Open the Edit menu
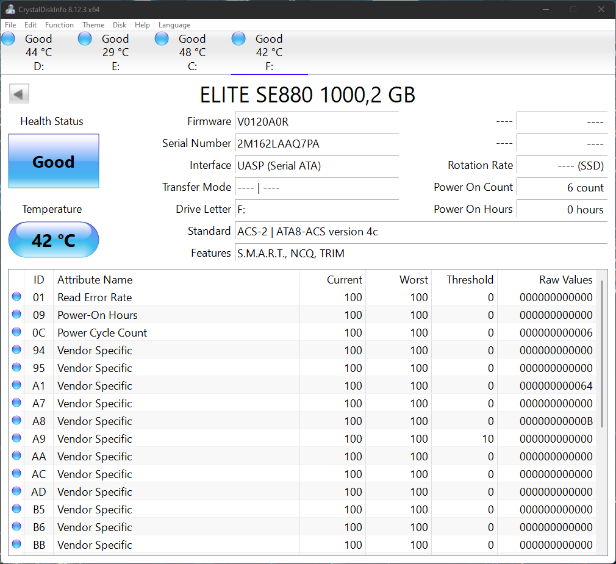This screenshot has height=564, width=616. click(30, 25)
